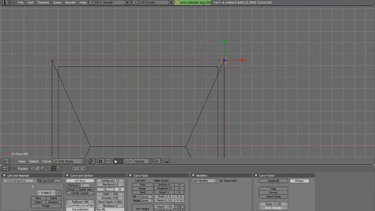Collapse the Curve and Surface panel
The width and height of the screenshot is (375, 211).
(67, 176)
